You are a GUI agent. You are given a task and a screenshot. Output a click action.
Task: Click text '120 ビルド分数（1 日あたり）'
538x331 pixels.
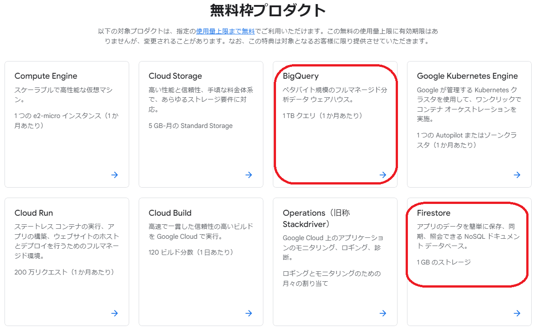click(191, 252)
